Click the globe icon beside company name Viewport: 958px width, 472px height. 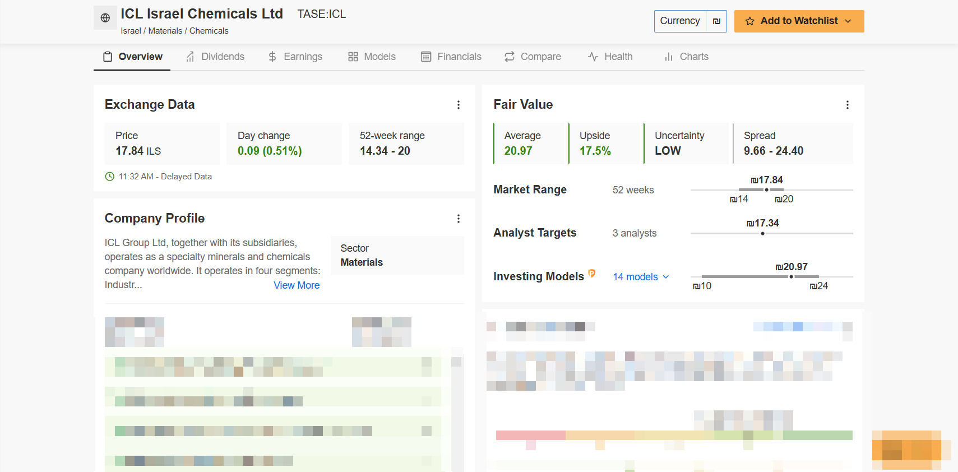click(105, 18)
